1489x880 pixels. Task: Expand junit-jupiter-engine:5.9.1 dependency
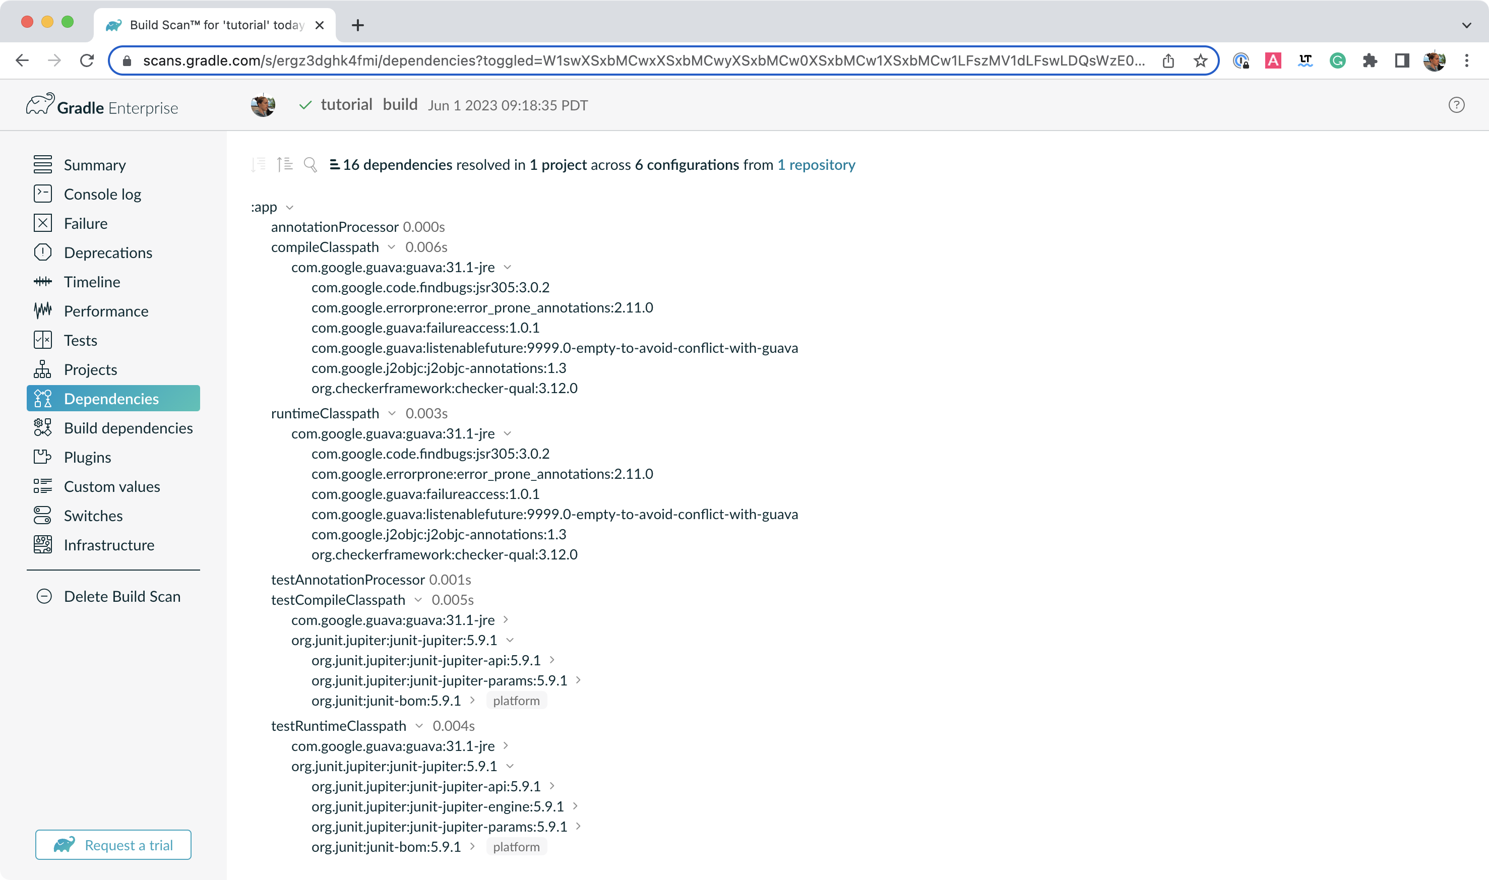click(575, 806)
